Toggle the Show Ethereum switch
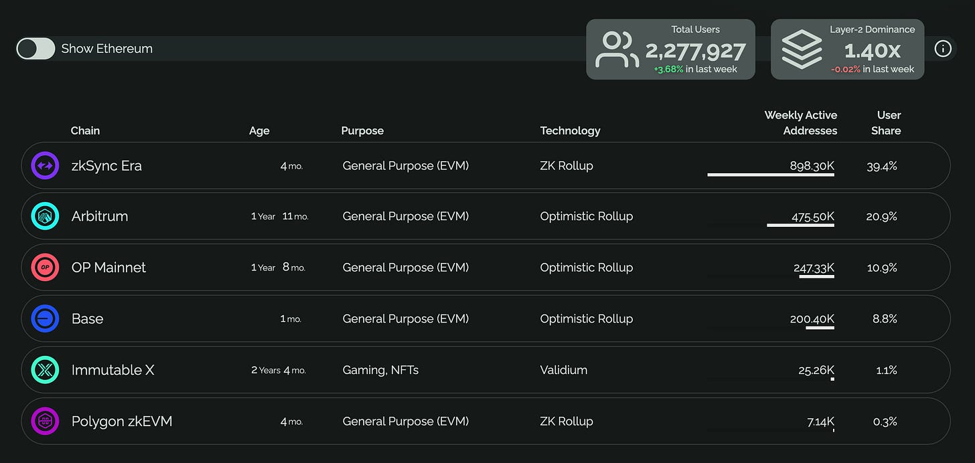The image size is (975, 463). point(35,48)
